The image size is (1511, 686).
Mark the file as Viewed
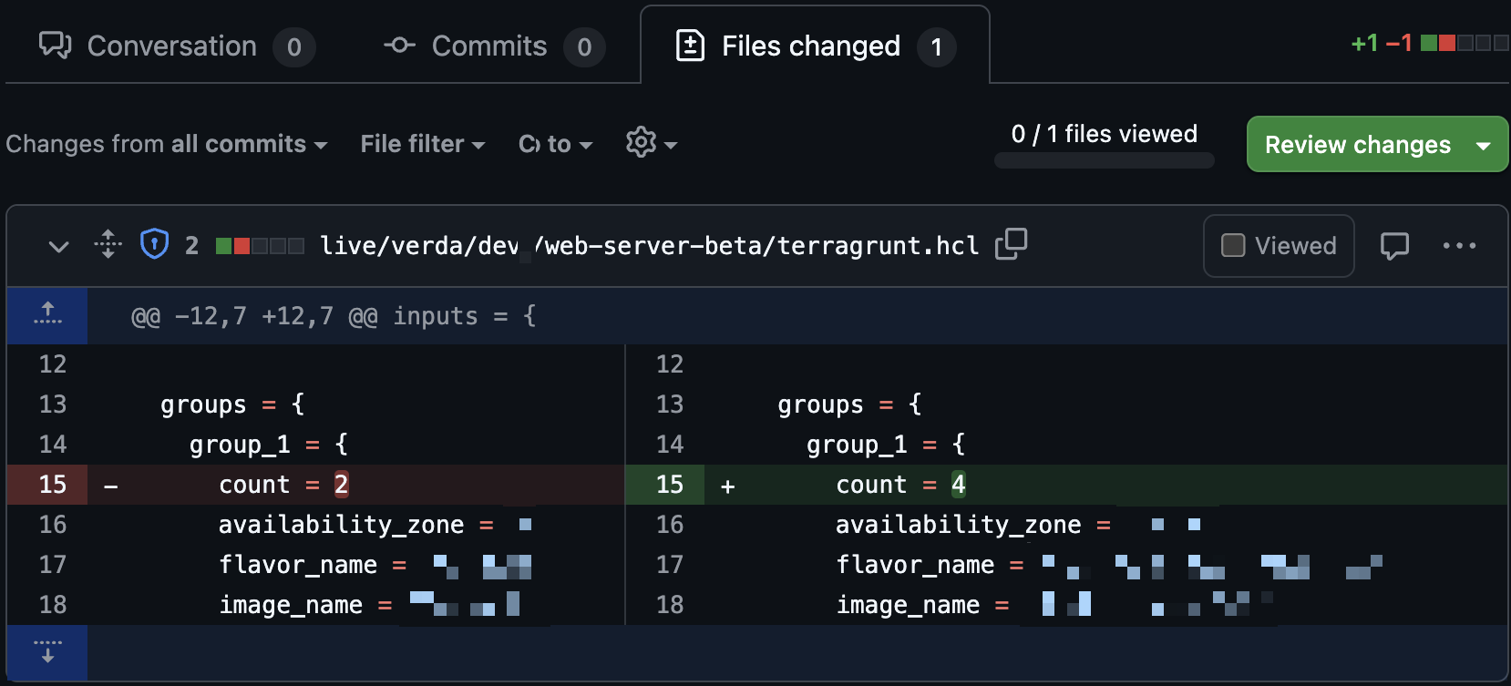point(1279,246)
